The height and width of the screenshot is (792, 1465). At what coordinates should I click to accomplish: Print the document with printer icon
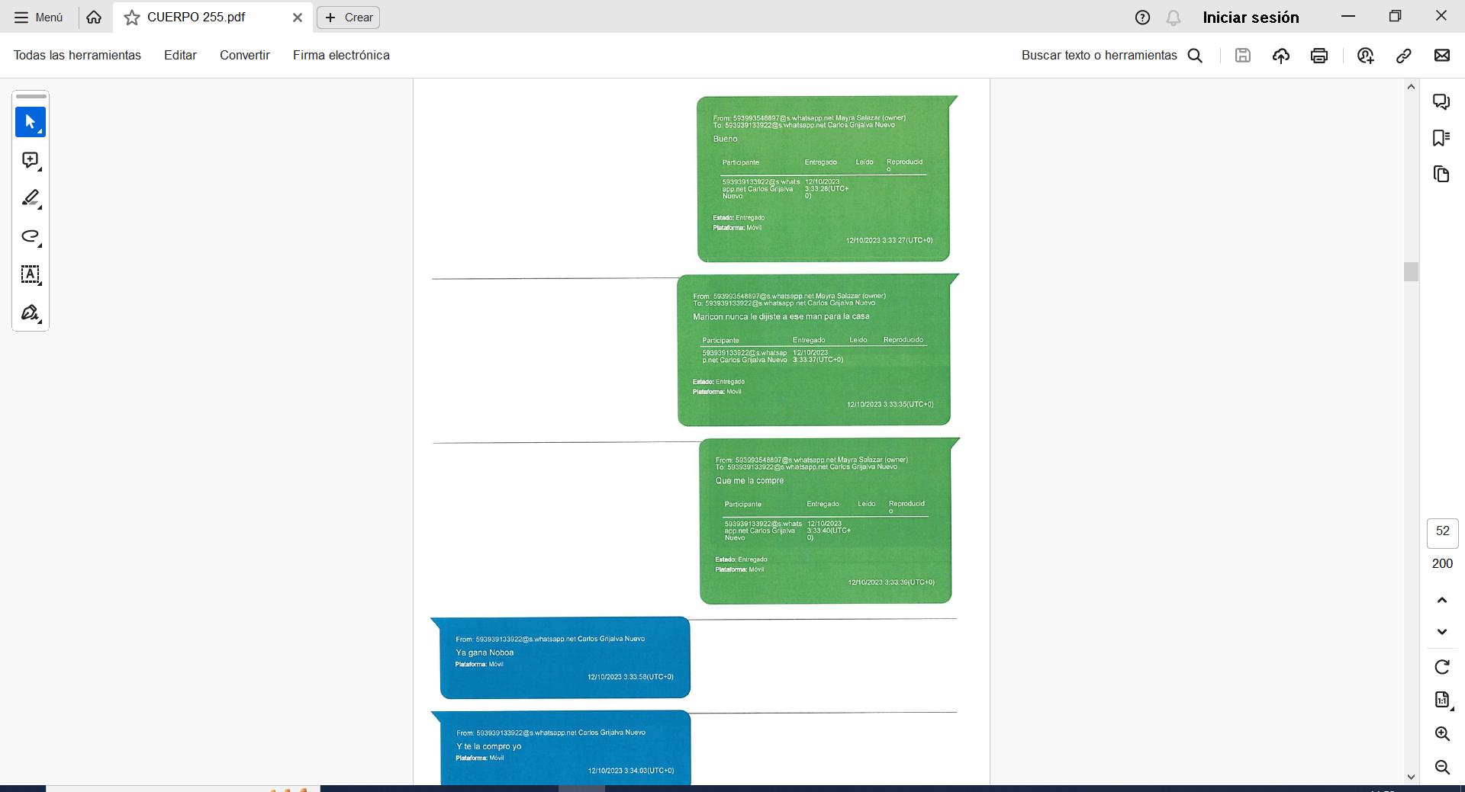[x=1319, y=55]
